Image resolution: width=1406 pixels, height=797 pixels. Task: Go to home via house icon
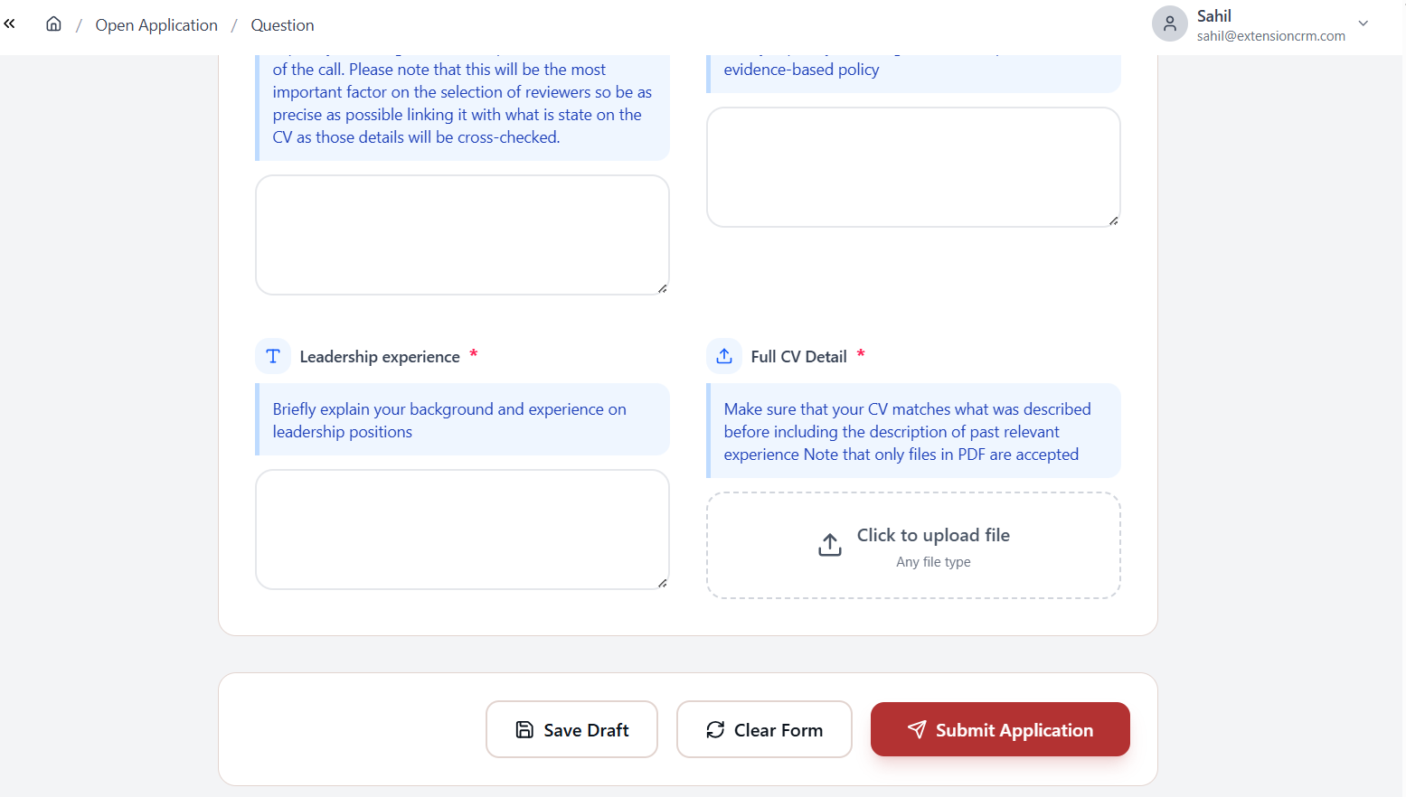click(54, 24)
